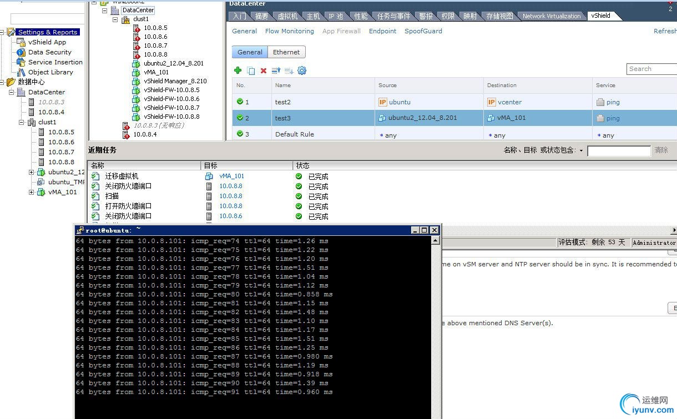The image size is (677, 419).
Task: Select ubuntu2_12.04_8.201 in inventory tree
Action: click(x=174, y=63)
